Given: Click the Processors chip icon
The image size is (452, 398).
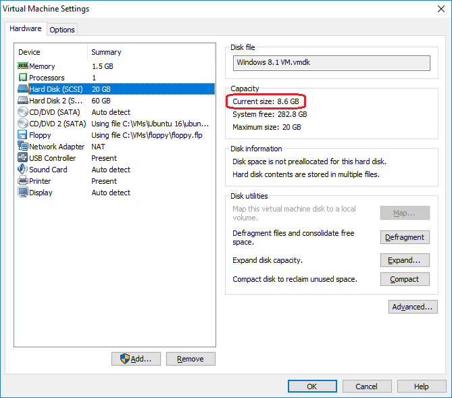Looking at the screenshot, I should (x=23, y=77).
